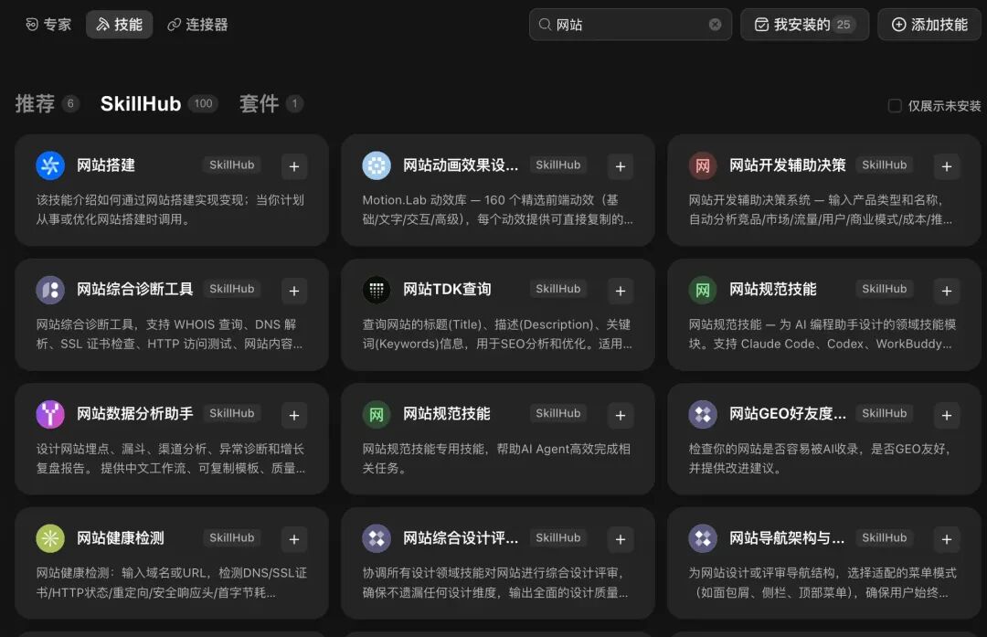This screenshot has height=637, width=987.
Task: Select the 技能 tab
Action: coord(119,25)
